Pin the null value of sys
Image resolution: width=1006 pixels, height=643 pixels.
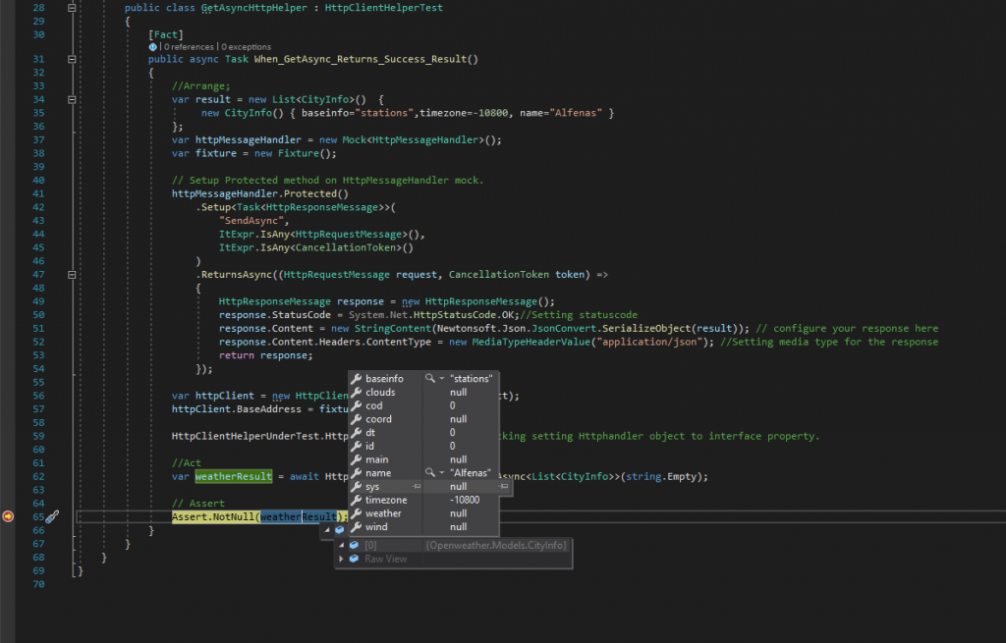pyautogui.click(x=502, y=486)
